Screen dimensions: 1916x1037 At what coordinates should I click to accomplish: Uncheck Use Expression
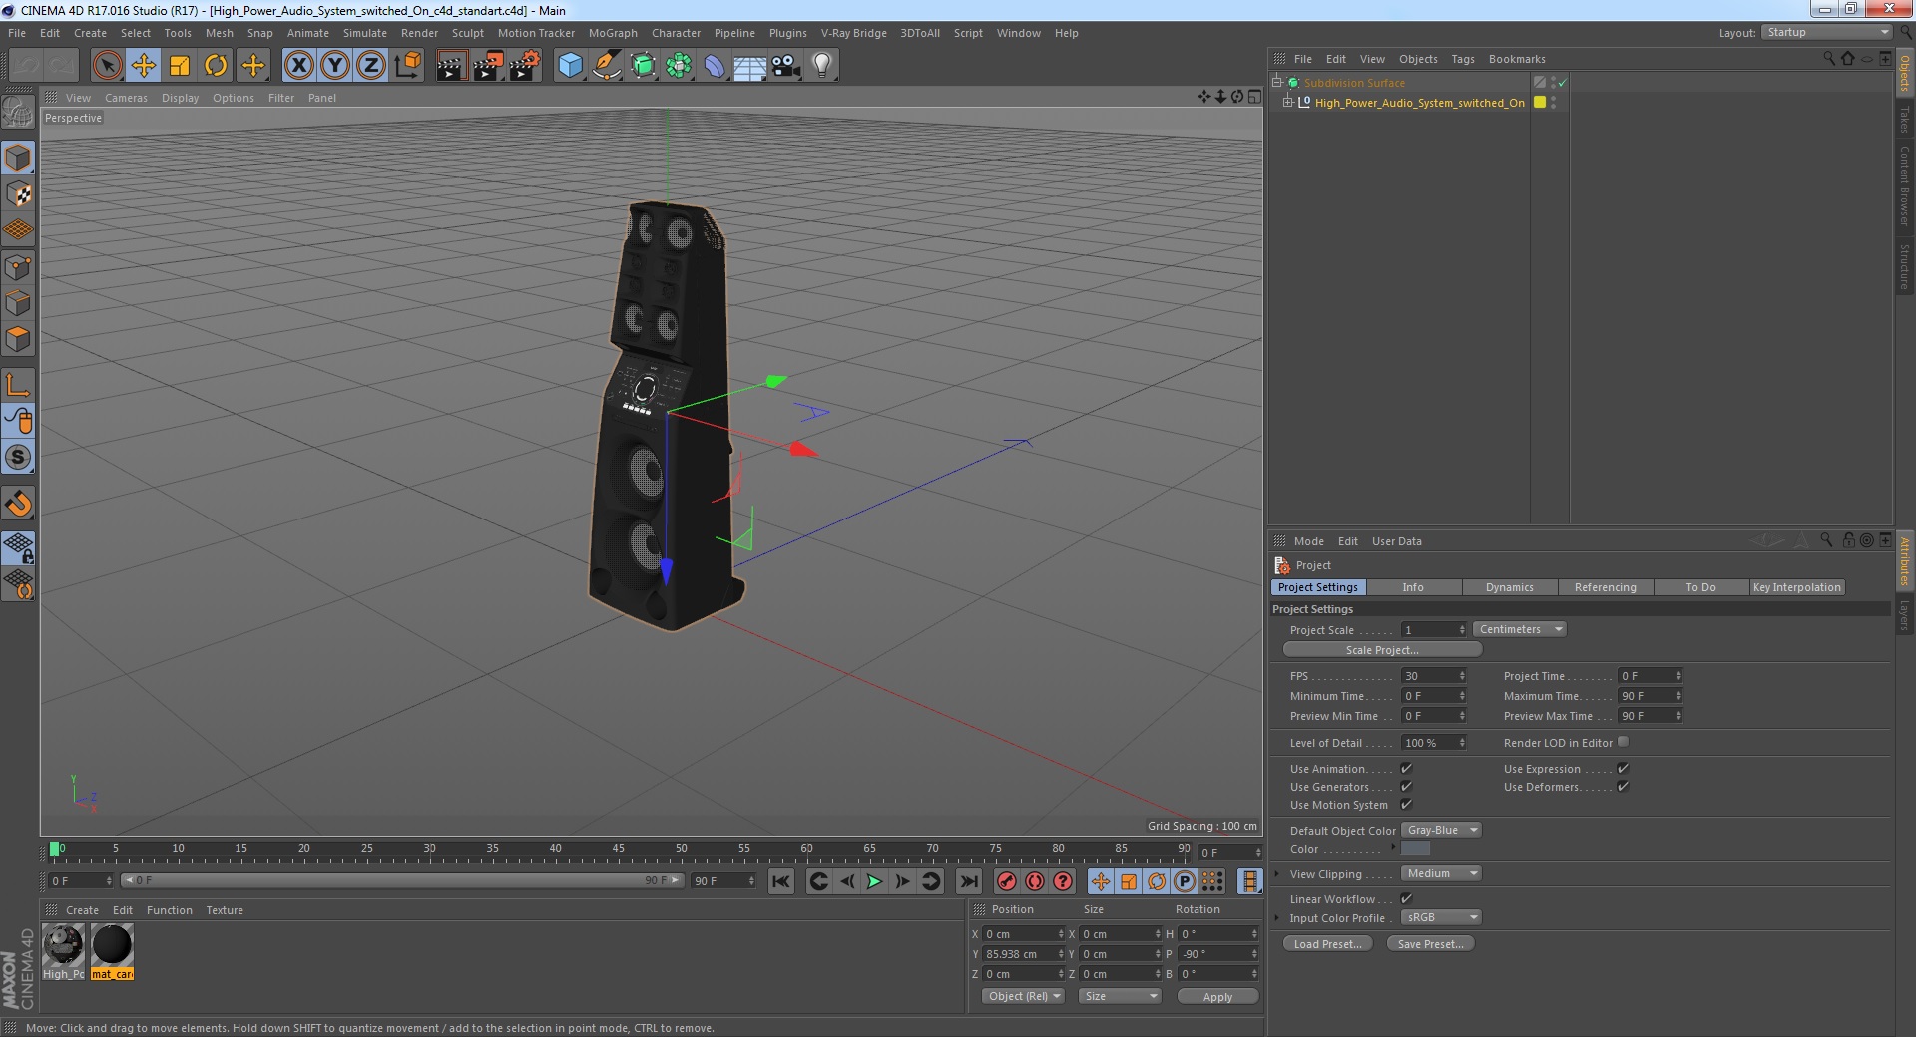1623,768
